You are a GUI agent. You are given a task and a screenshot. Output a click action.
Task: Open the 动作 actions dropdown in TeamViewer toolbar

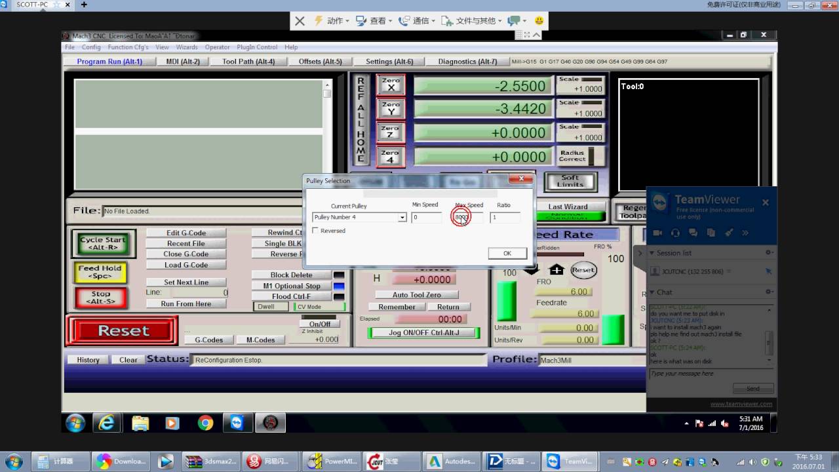coord(333,21)
